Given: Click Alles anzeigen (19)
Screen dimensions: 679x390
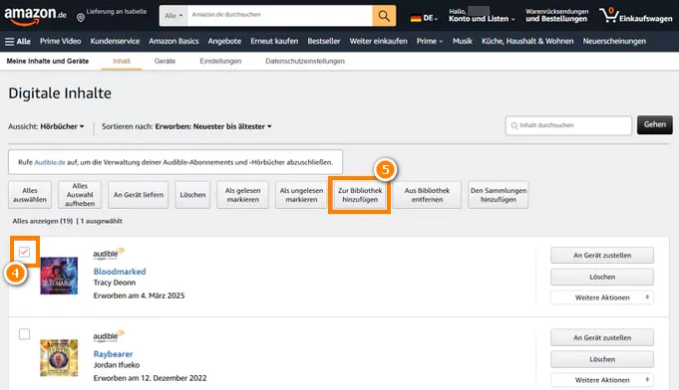Looking at the screenshot, I should [x=43, y=221].
